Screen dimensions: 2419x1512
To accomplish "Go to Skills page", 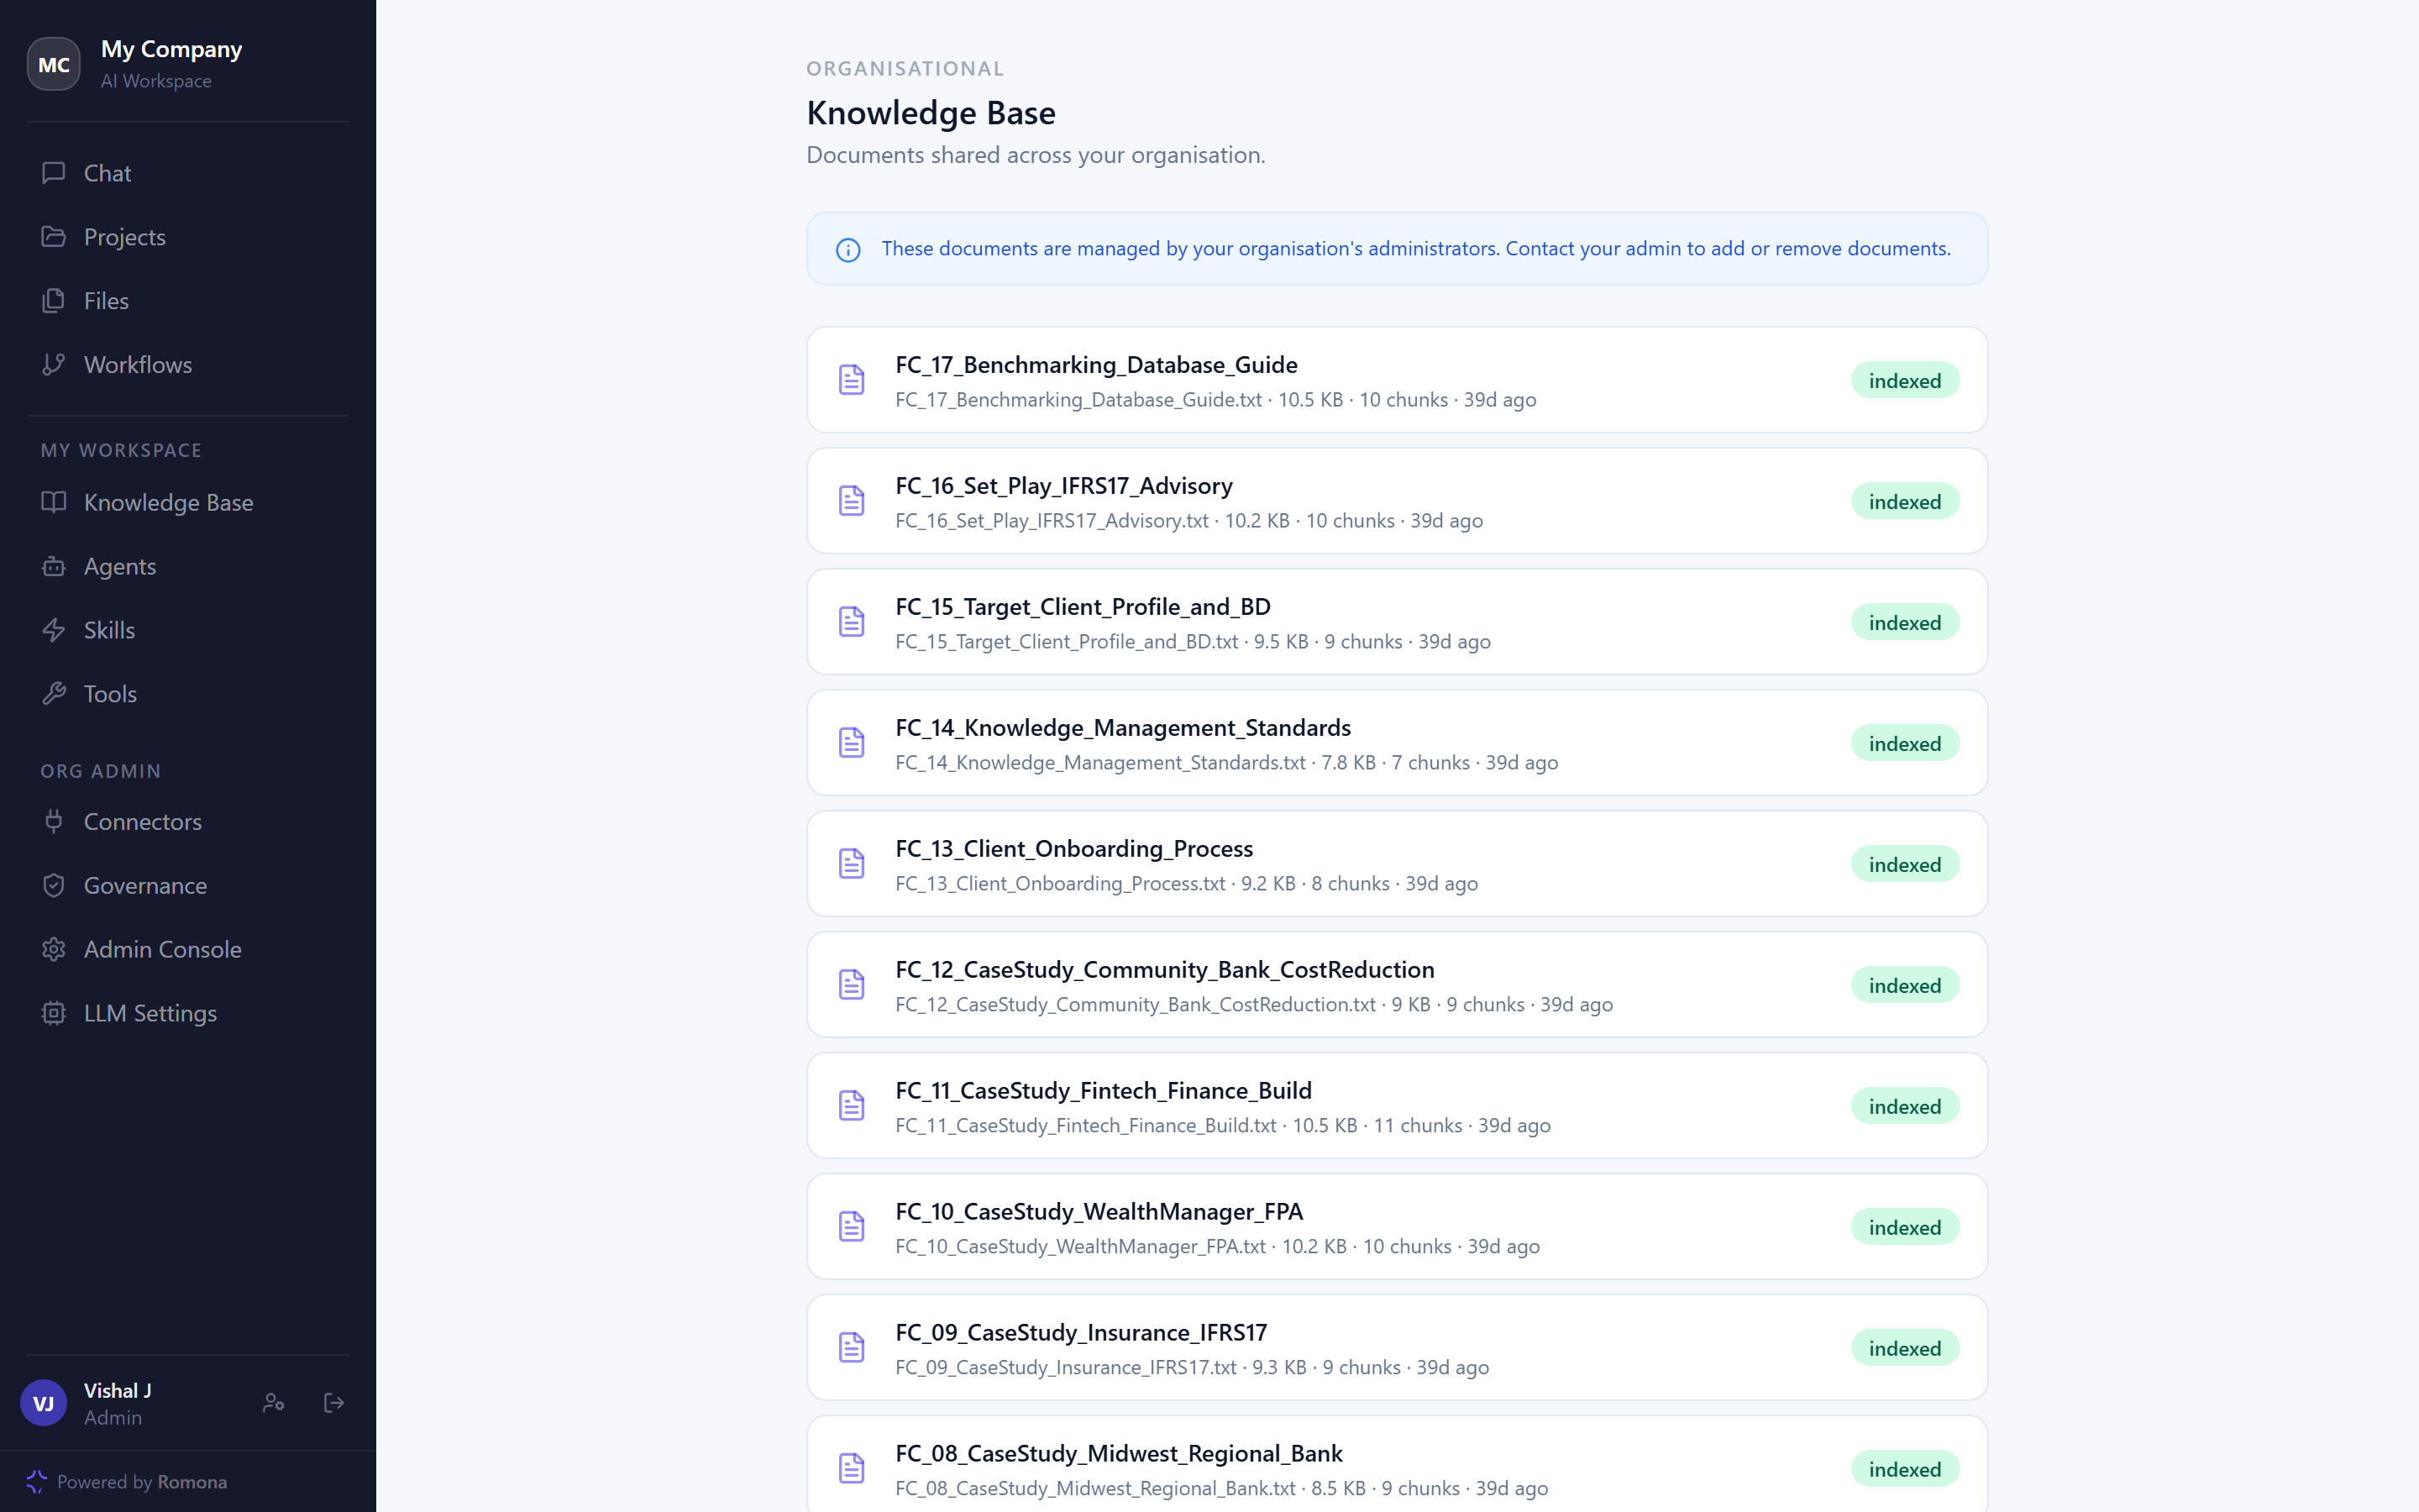I will (x=188, y=630).
